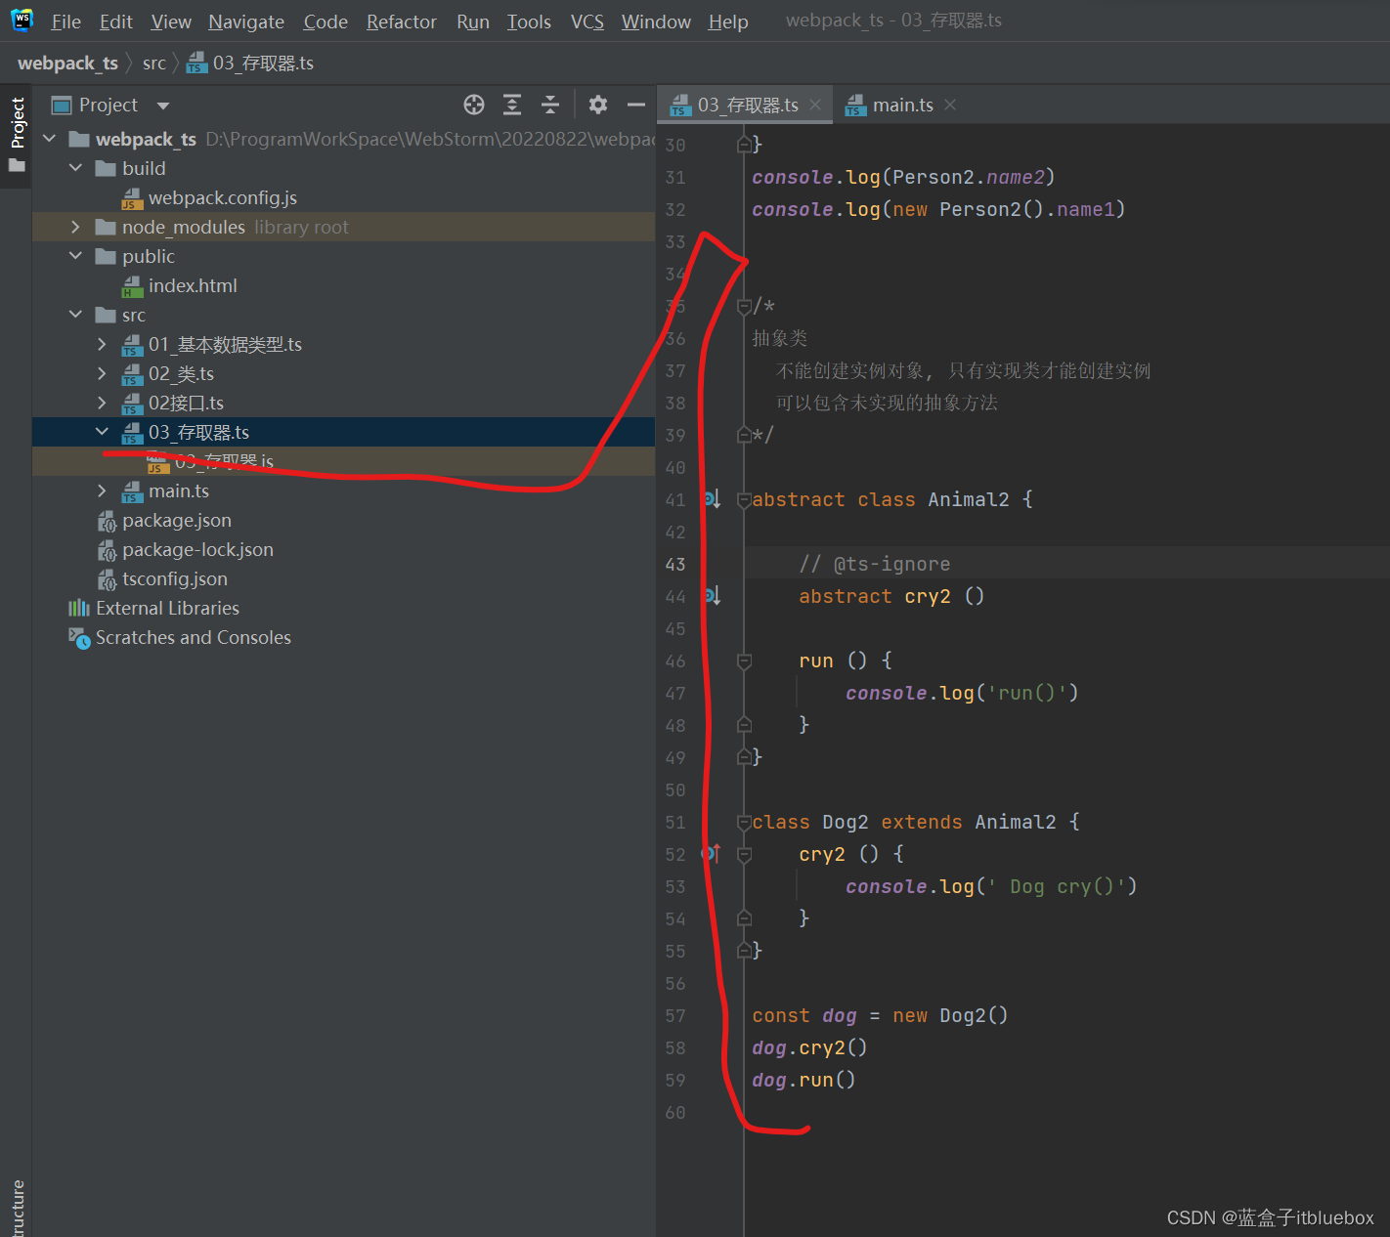Open the Help menu

click(x=728, y=21)
